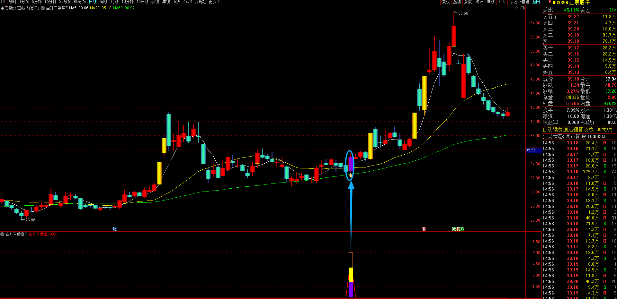The image size is (617, 299).
Task: Click the 标记 mark button
Action: tap(513, 2)
